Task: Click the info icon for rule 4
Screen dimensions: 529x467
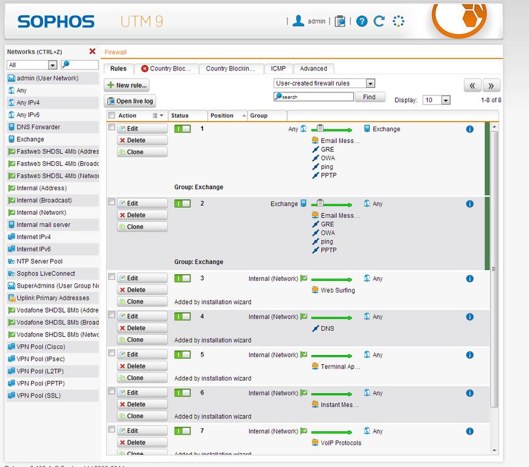Action: coord(469,317)
